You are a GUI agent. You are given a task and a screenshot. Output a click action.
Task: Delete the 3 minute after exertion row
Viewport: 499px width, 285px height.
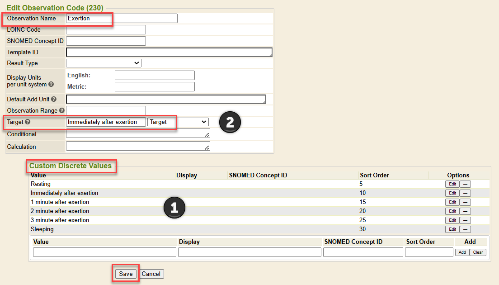click(x=465, y=220)
